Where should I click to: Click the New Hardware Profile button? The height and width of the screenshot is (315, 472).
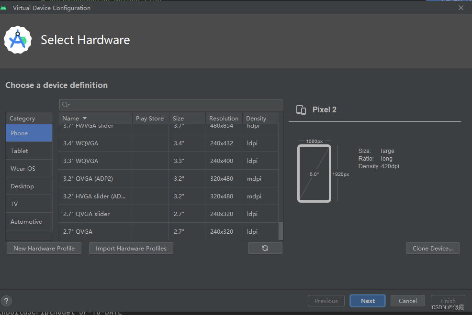(x=44, y=248)
